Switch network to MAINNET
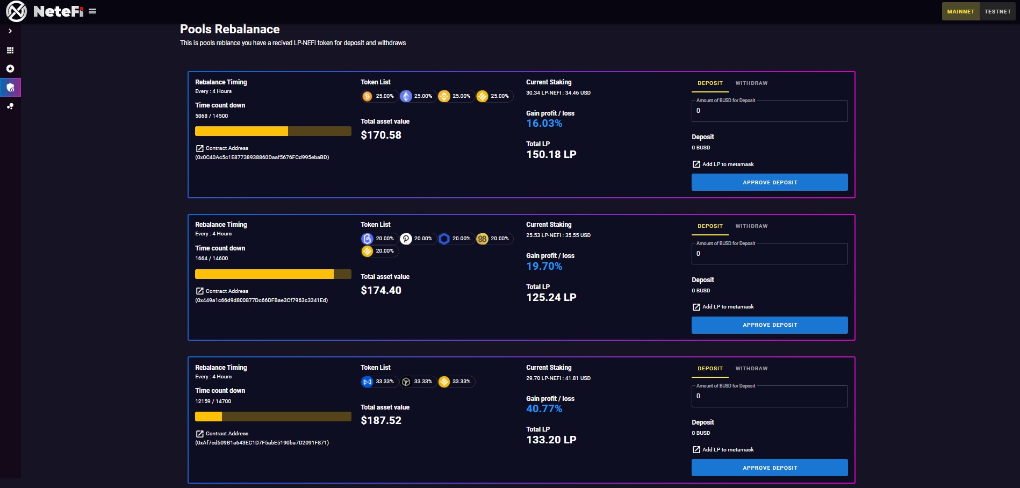Screen dimensions: 1020x488 click(x=960, y=11)
